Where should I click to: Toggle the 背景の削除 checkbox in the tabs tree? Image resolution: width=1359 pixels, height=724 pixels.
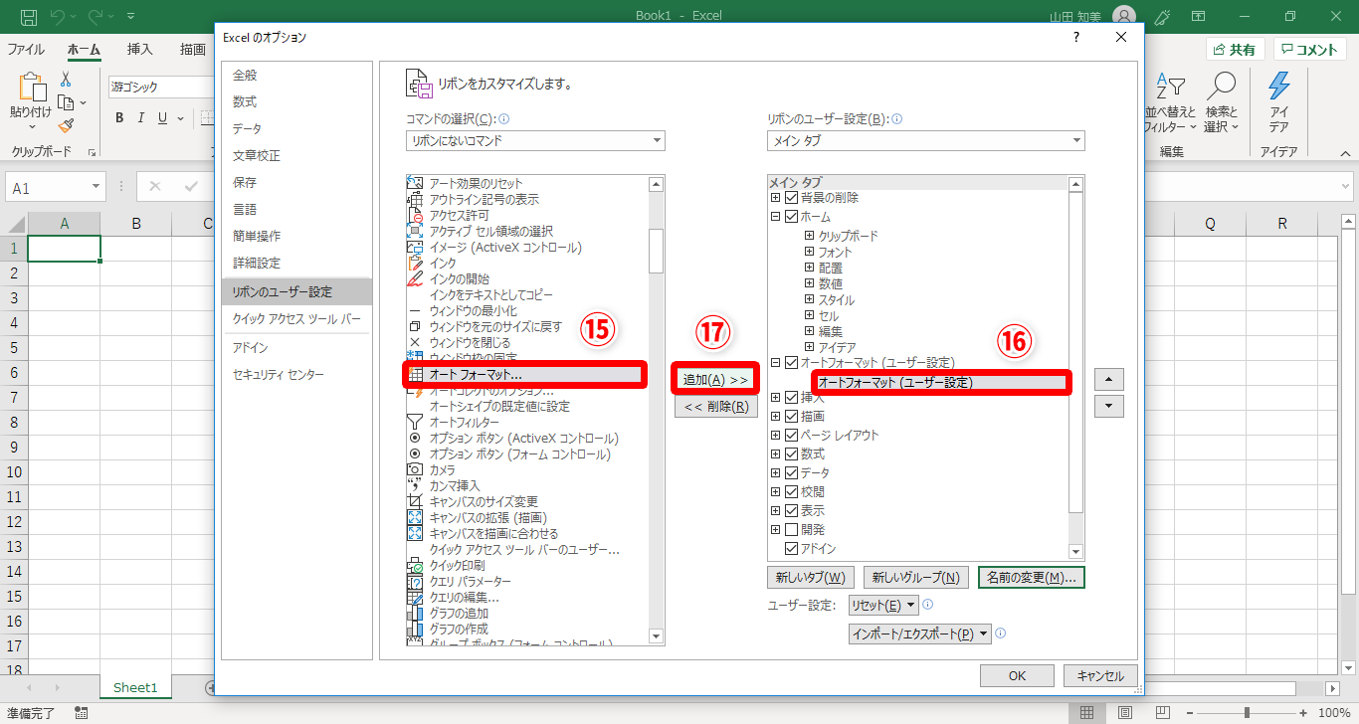coord(792,198)
